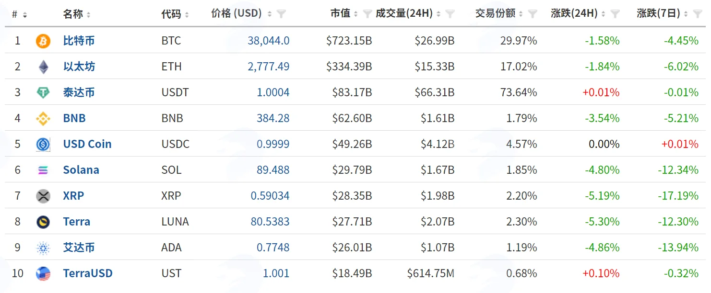The width and height of the screenshot is (711, 293).
Task: Open the filter for 价格 (USD) column
Action: pos(282,14)
